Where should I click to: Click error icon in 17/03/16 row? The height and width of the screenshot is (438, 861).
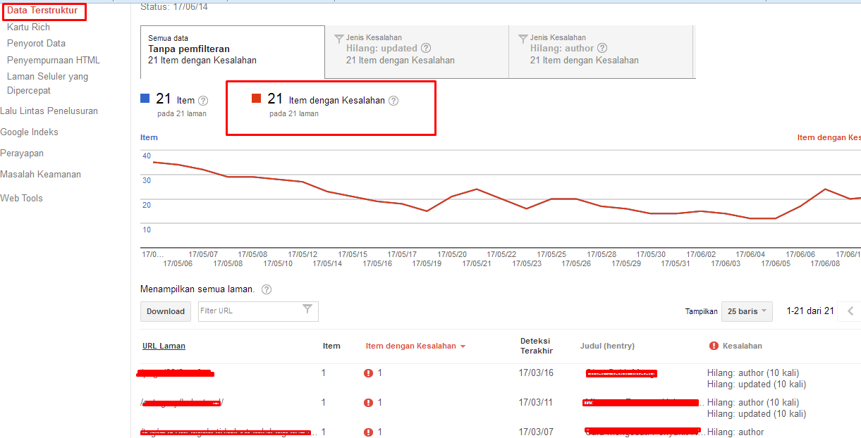click(x=368, y=373)
